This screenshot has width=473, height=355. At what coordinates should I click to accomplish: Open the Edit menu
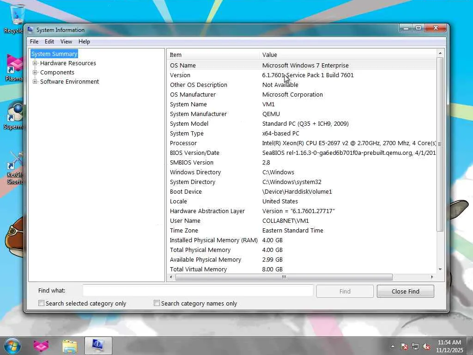click(49, 41)
